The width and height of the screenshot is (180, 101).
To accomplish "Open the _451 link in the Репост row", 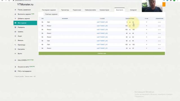I will coord(102,48).
